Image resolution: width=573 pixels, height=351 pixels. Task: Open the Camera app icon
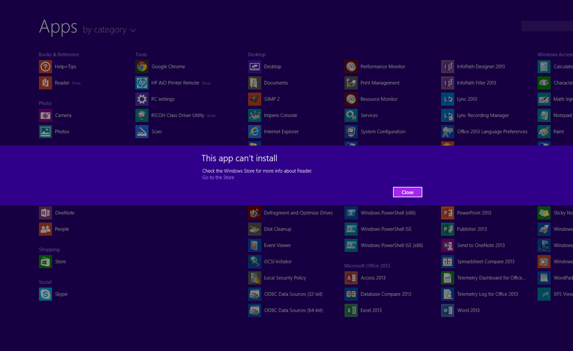pyautogui.click(x=45, y=115)
